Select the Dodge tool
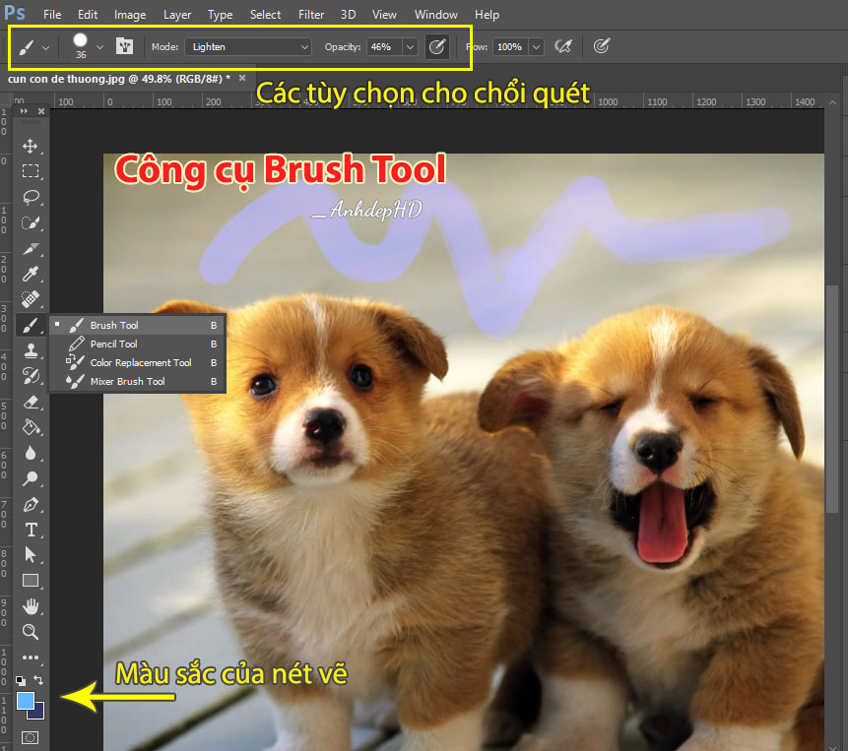The height and width of the screenshot is (751, 848). point(31,478)
